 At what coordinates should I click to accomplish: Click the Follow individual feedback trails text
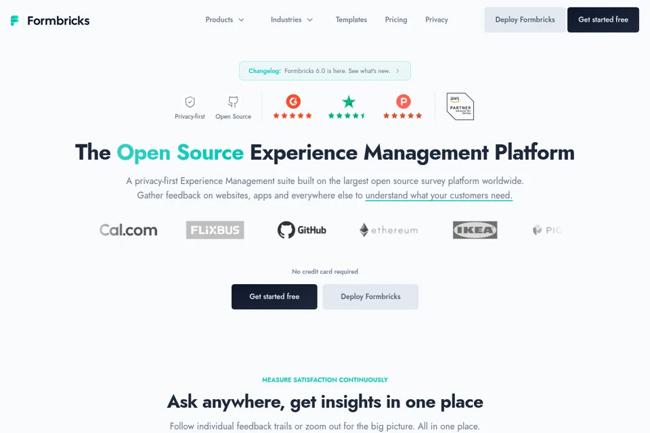(x=325, y=426)
